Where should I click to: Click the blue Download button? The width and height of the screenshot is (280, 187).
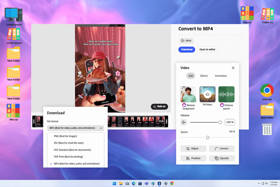(186, 50)
